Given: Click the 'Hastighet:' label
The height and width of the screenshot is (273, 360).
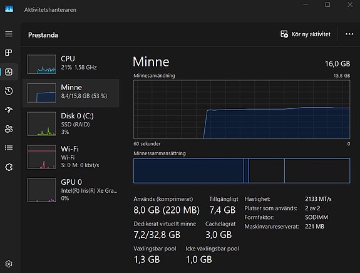Looking at the screenshot, I should (257, 199).
